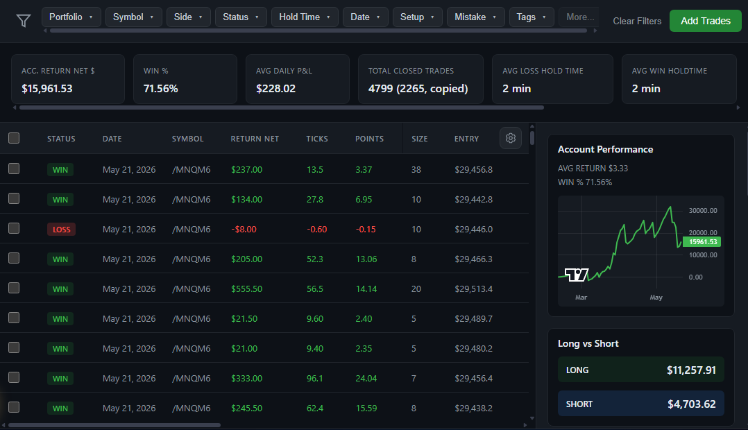Click ticks value 56.5
Image resolution: width=748 pixels, height=430 pixels.
[315, 289]
